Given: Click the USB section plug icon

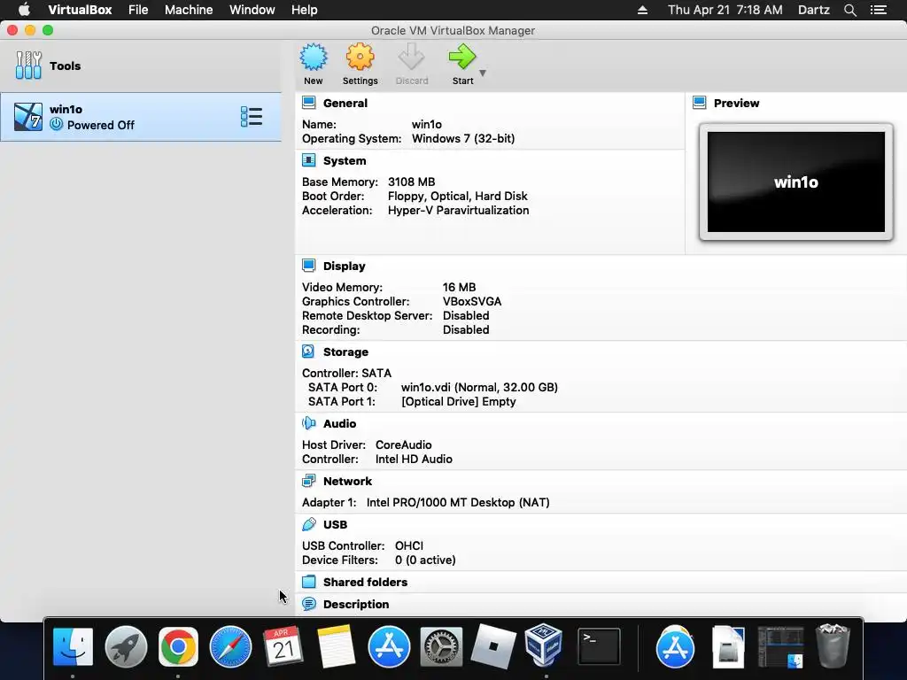Looking at the screenshot, I should coord(309,524).
